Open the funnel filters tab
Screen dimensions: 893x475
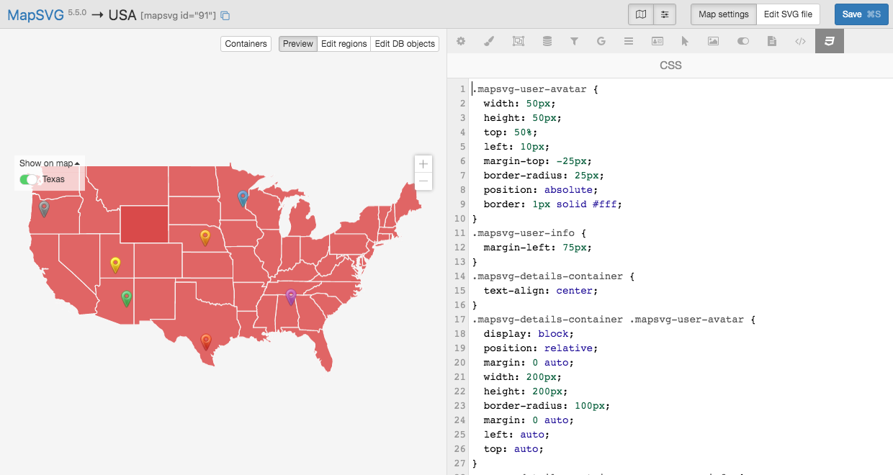tap(574, 42)
